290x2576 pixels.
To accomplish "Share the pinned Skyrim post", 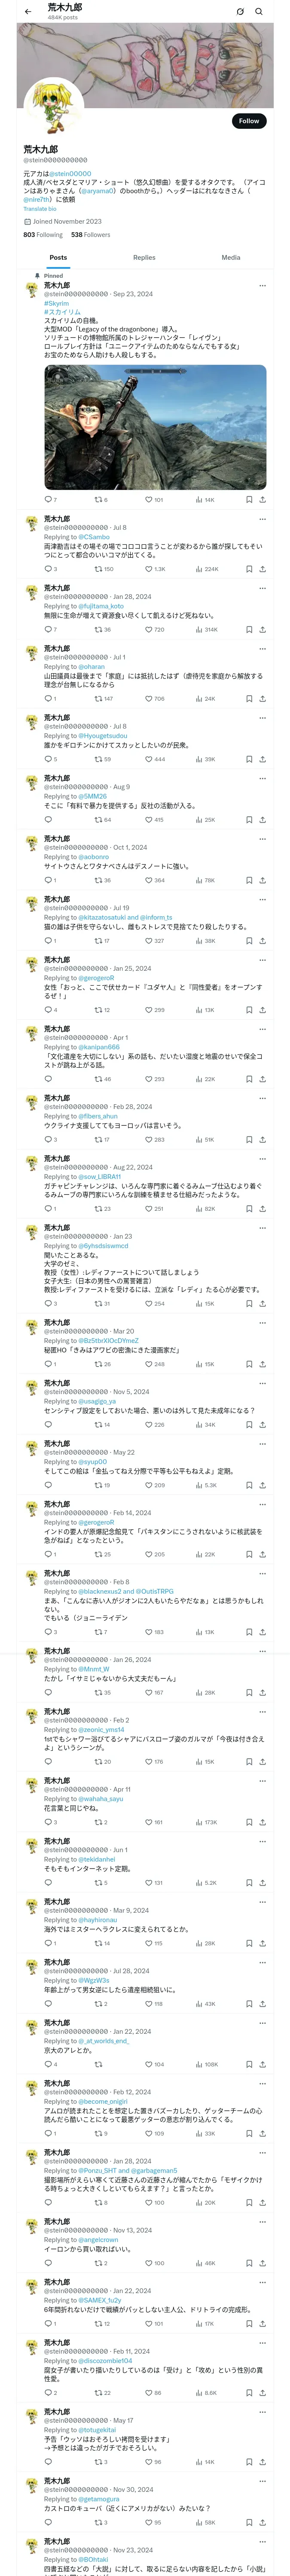I will pyautogui.click(x=262, y=499).
